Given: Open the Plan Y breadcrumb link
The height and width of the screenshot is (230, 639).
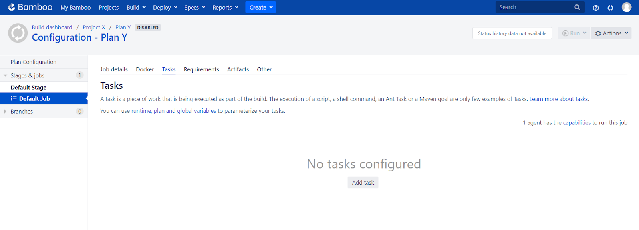Looking at the screenshot, I should (x=123, y=27).
